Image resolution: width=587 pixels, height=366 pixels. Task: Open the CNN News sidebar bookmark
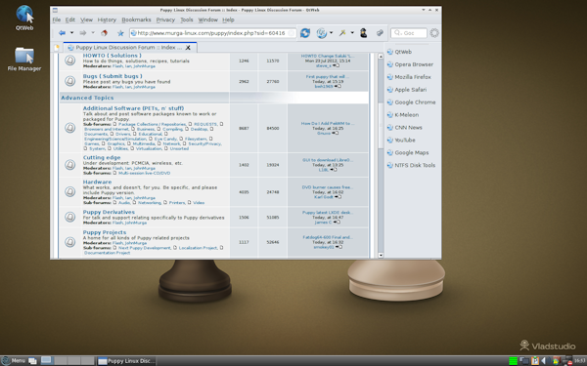pos(404,128)
